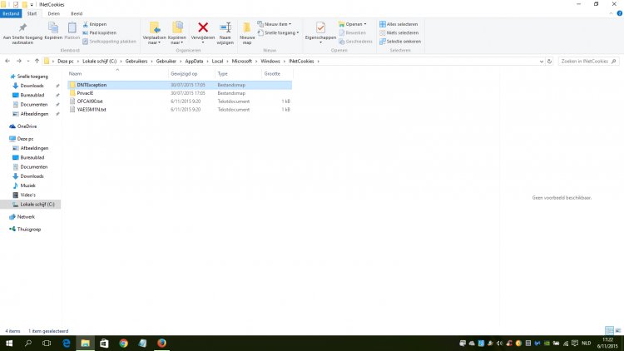Click Alles selecteren in the ribbon

tap(399, 24)
